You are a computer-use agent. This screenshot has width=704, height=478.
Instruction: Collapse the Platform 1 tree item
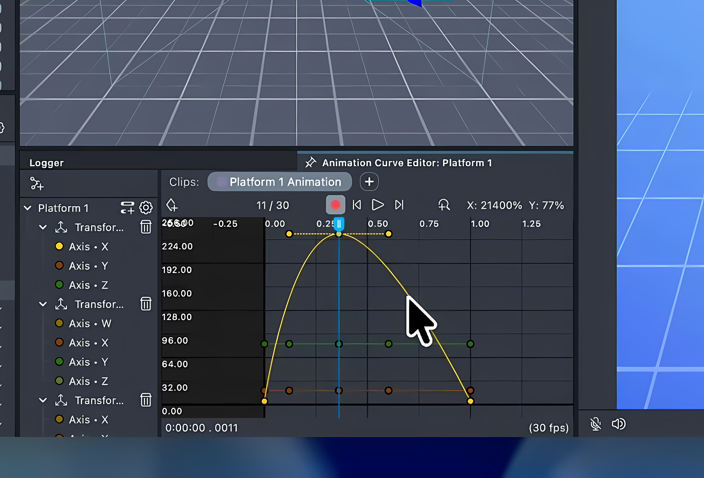(x=27, y=208)
